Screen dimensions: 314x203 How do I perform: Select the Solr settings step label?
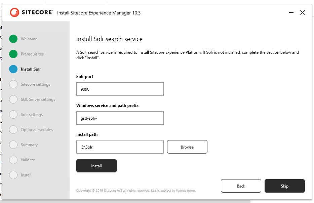tap(32, 115)
